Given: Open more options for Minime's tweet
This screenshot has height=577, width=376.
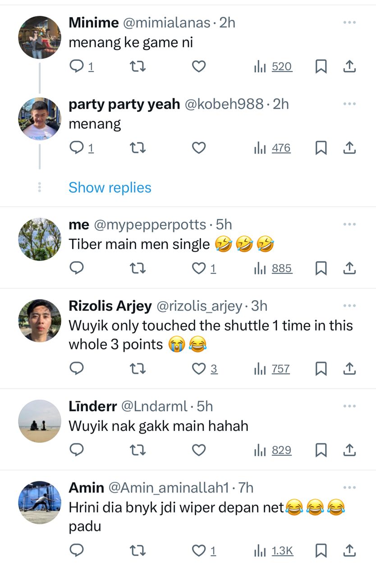Looking at the screenshot, I should pos(349,23).
